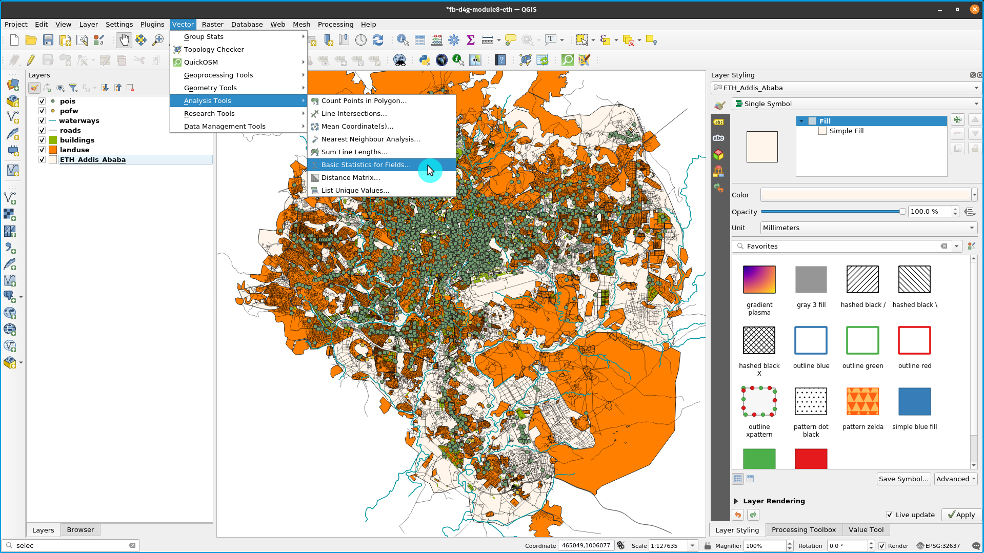Open the Field Calculator abacus icon
This screenshot has height=553, width=984.
[x=437, y=40]
